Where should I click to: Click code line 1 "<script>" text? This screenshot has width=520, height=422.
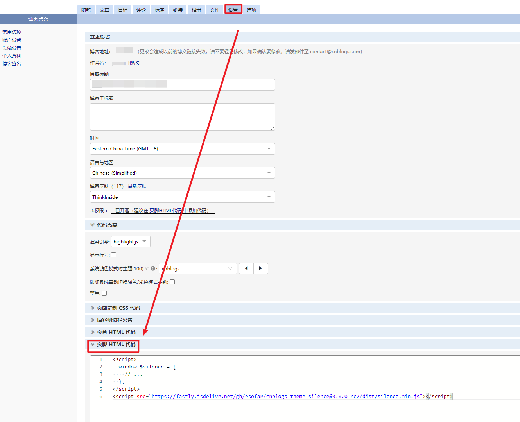coord(125,359)
